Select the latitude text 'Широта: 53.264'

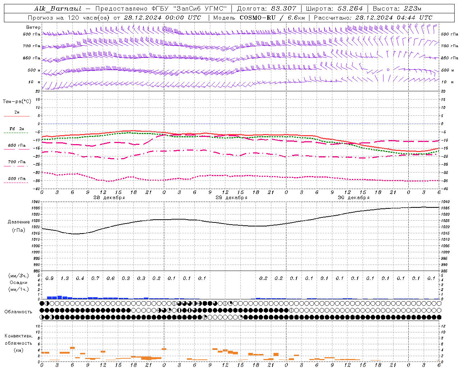334,9
